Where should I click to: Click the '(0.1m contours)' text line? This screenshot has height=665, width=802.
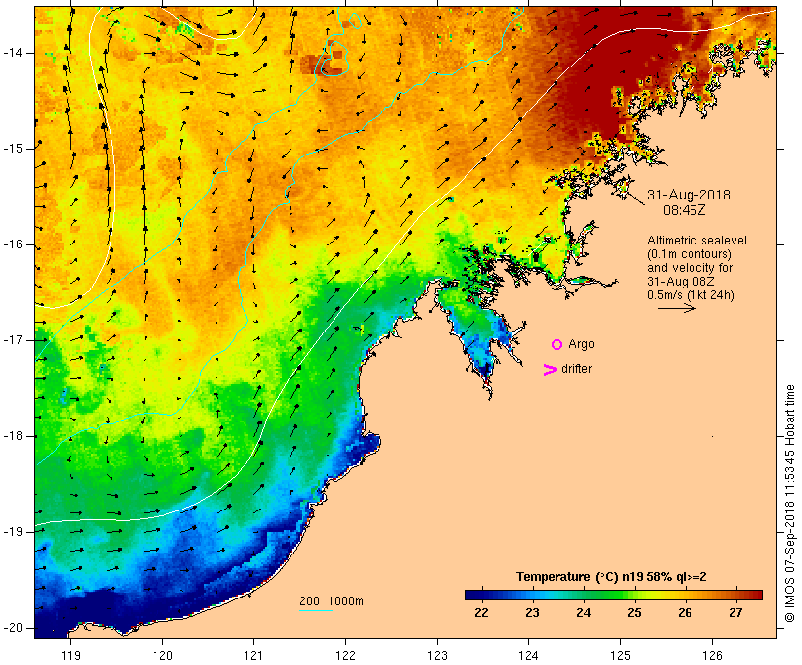[690, 254]
